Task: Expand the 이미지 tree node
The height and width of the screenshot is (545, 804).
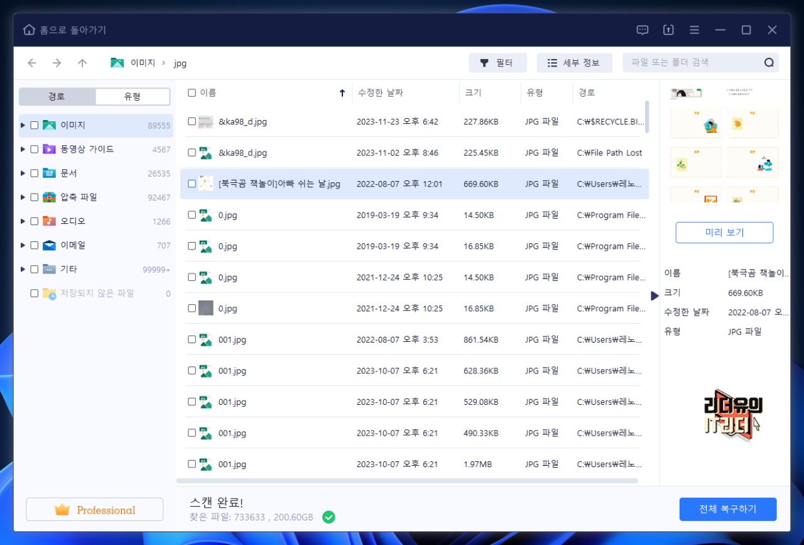Action: click(23, 125)
